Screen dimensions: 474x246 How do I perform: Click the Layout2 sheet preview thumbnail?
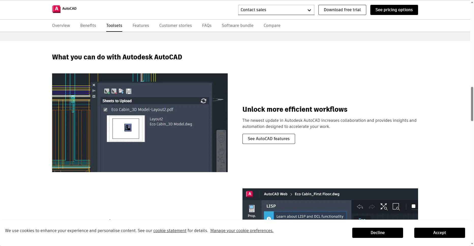click(x=126, y=128)
